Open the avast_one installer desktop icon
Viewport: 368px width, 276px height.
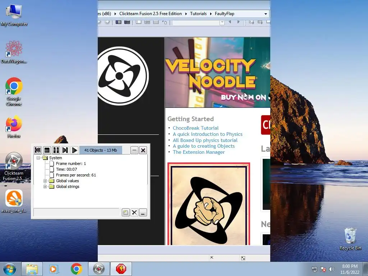[14, 201]
